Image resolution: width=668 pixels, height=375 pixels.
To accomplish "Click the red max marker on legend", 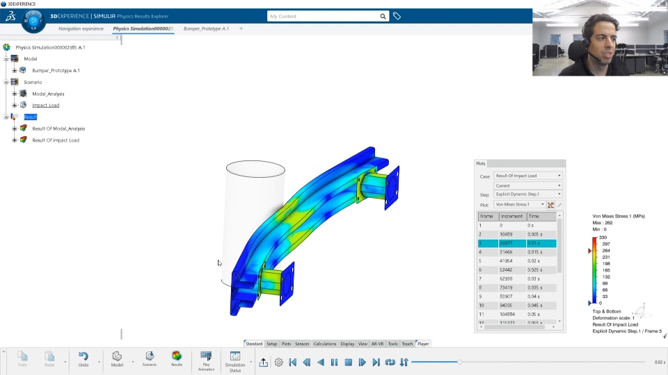I will tap(590, 251).
